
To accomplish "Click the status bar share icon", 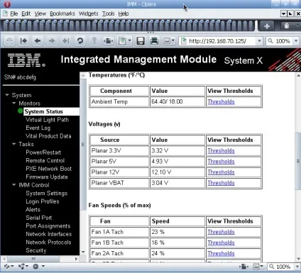I will [22, 267].
